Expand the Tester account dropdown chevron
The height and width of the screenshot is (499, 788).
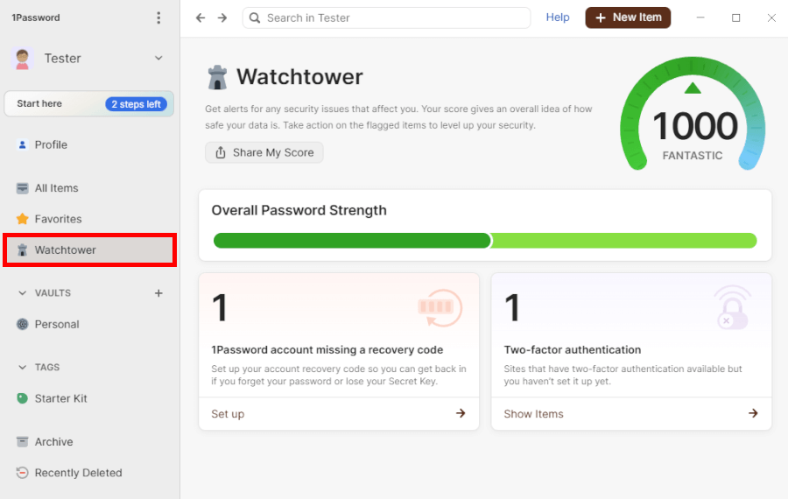[x=158, y=59]
